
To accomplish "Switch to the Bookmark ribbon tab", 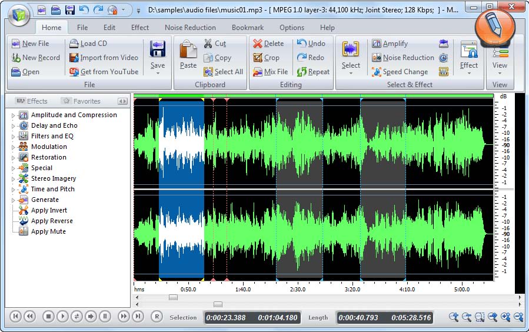I will [248, 28].
